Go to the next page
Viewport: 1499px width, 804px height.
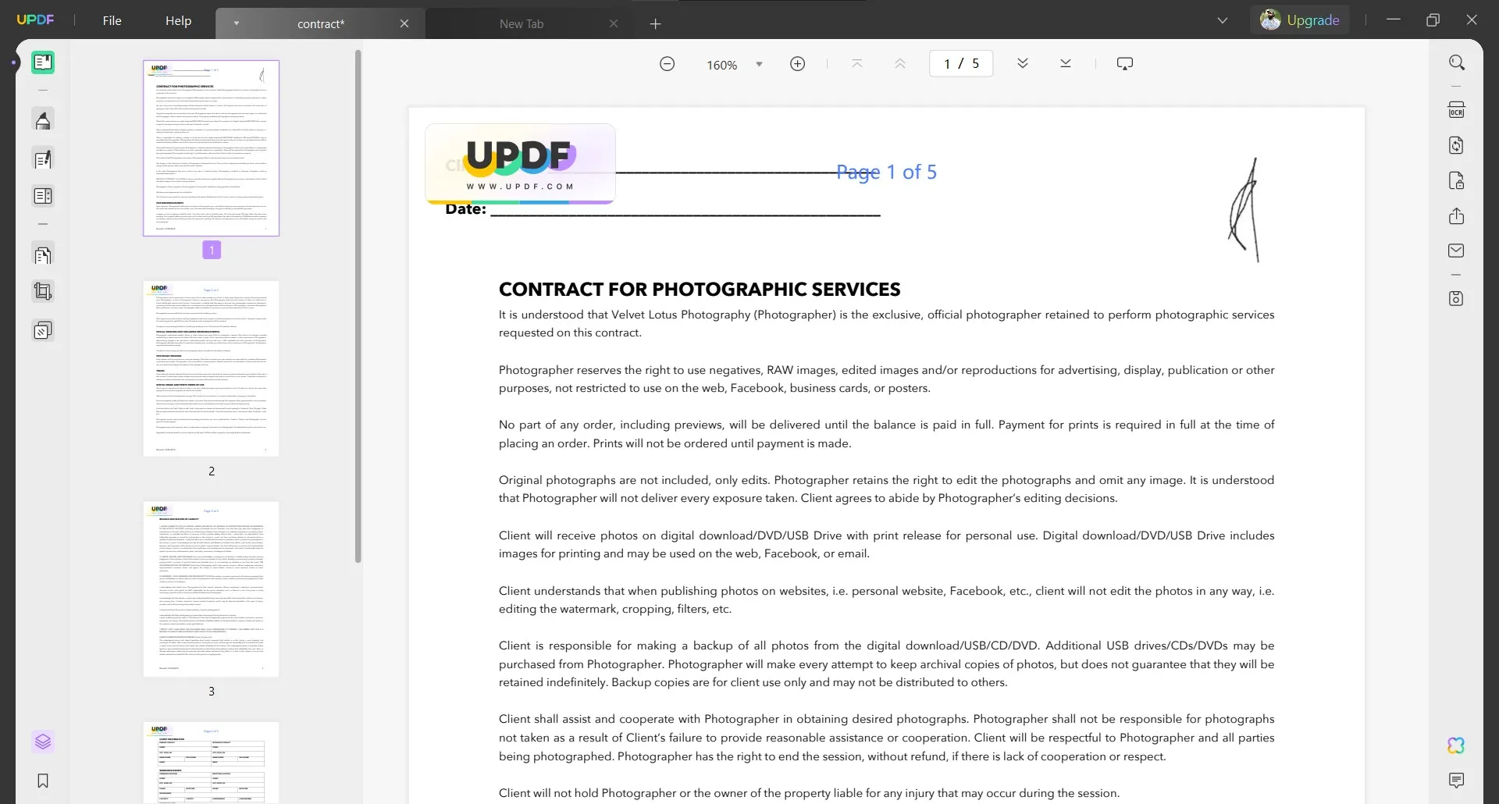(1022, 64)
